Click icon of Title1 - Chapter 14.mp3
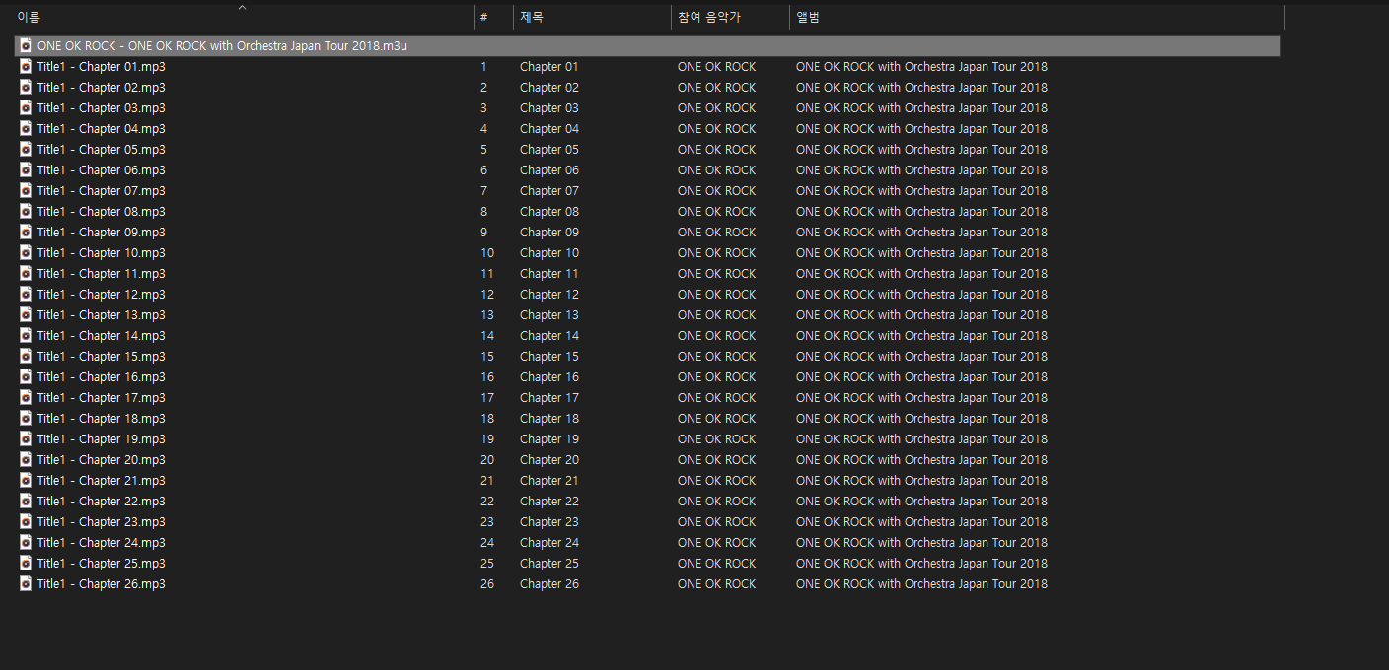 point(26,336)
